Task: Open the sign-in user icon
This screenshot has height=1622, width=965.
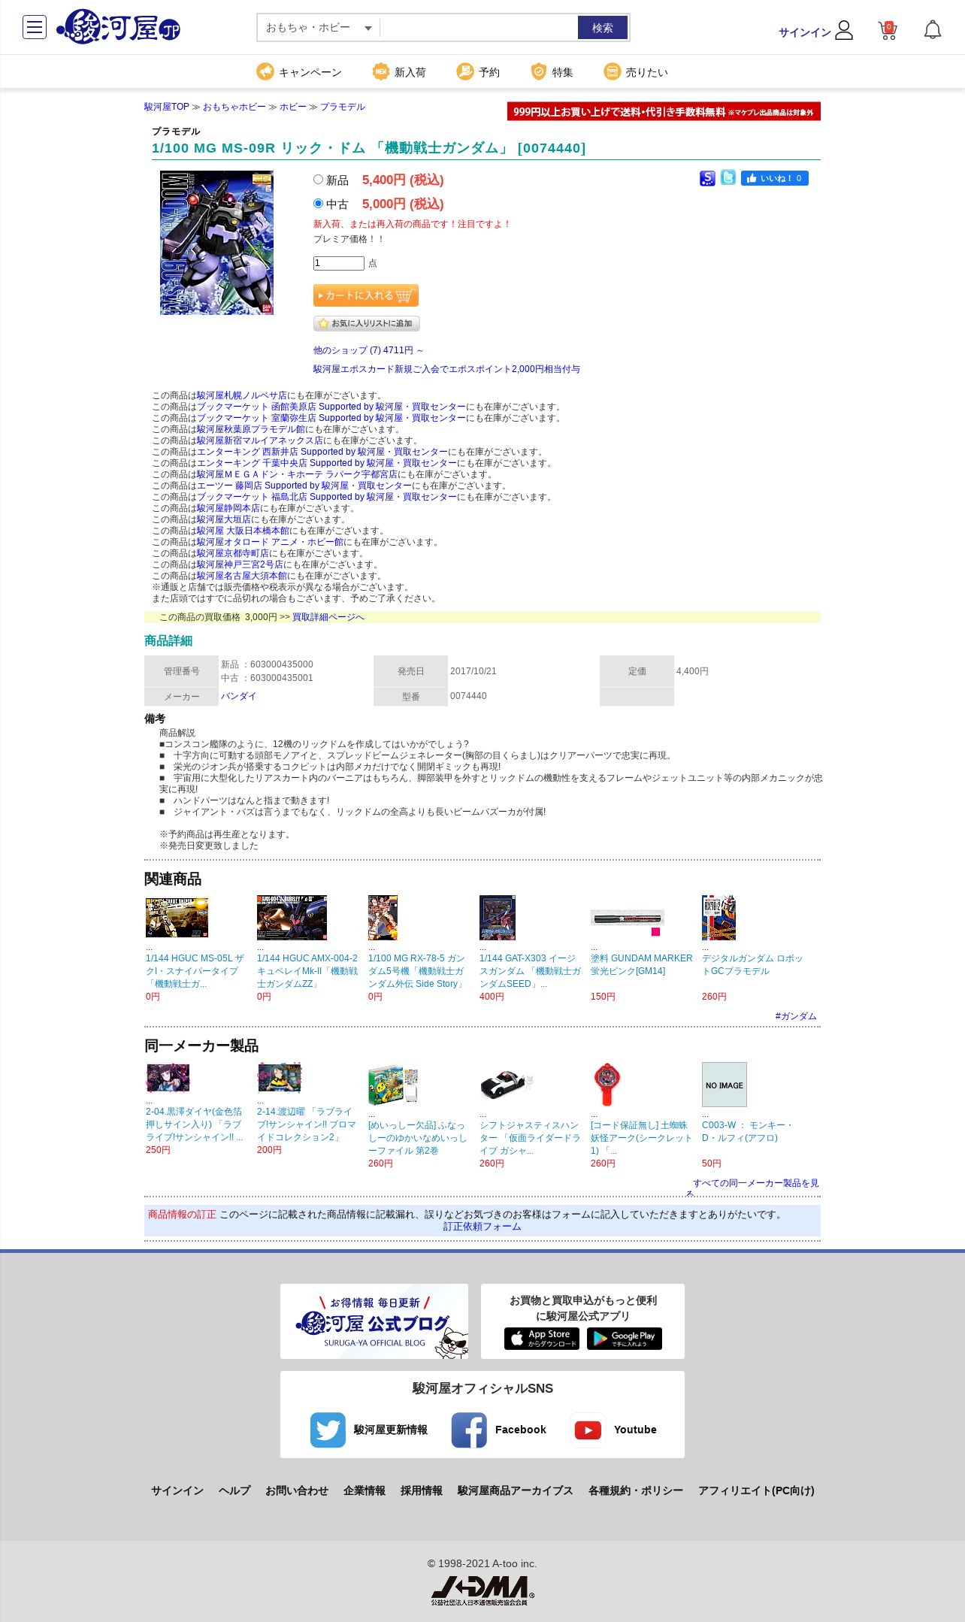Action: click(844, 30)
